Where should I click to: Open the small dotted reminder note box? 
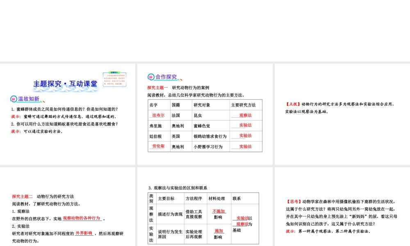[114, 79]
